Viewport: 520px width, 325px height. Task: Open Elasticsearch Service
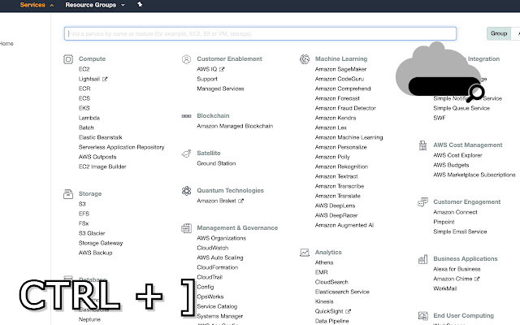click(x=342, y=292)
